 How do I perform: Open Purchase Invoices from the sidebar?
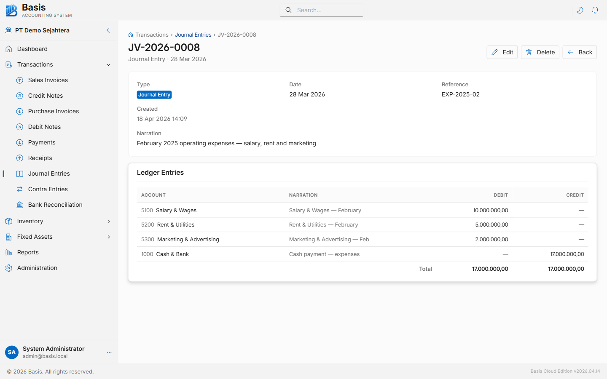click(53, 111)
